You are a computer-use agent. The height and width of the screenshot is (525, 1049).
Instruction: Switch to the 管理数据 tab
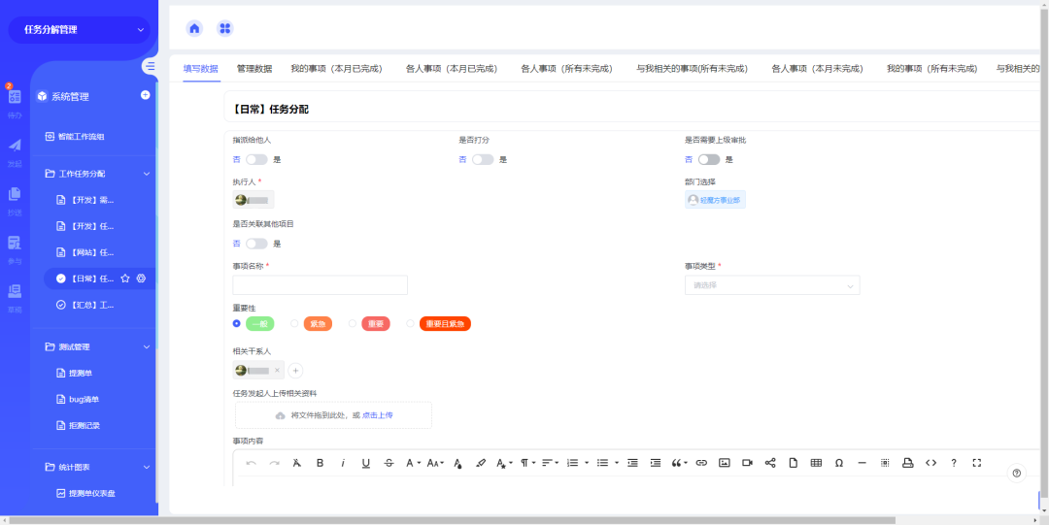click(254, 69)
